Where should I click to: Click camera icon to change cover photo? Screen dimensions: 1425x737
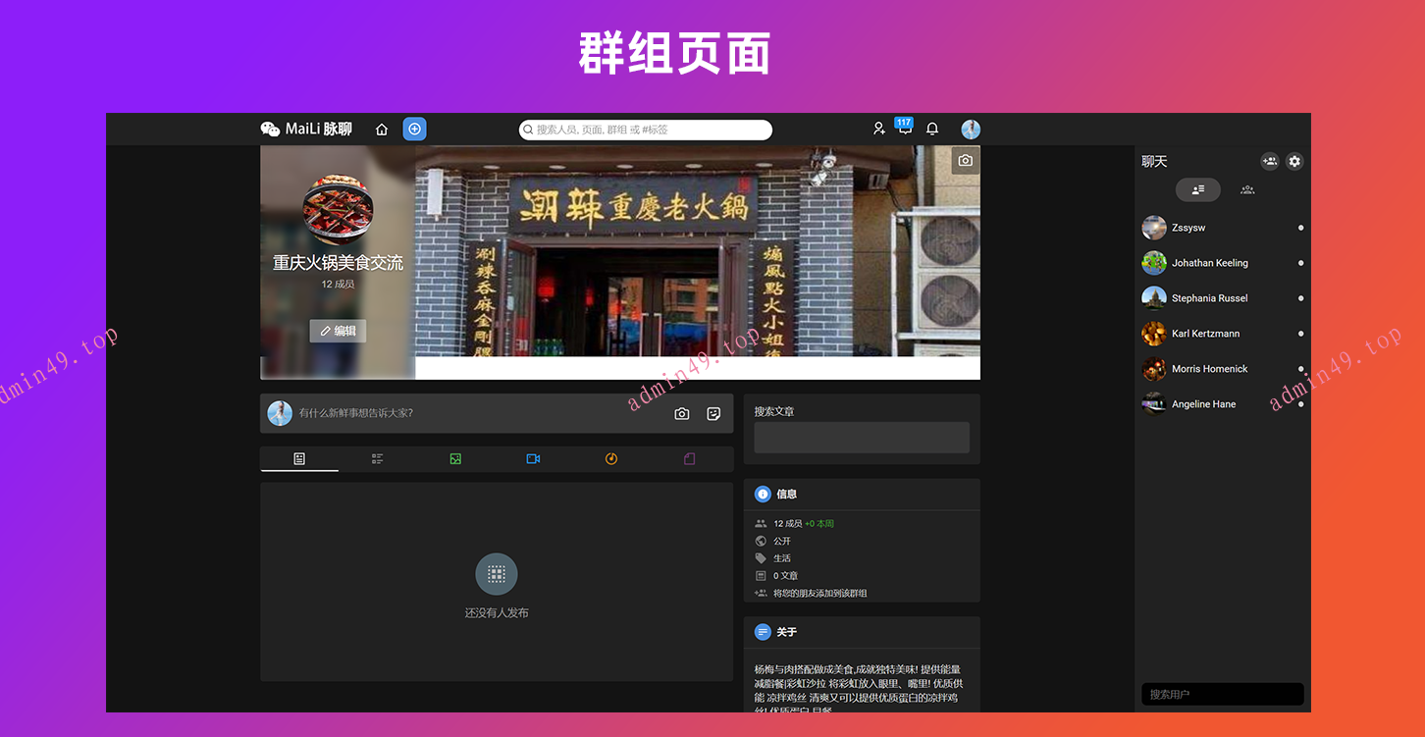click(966, 160)
